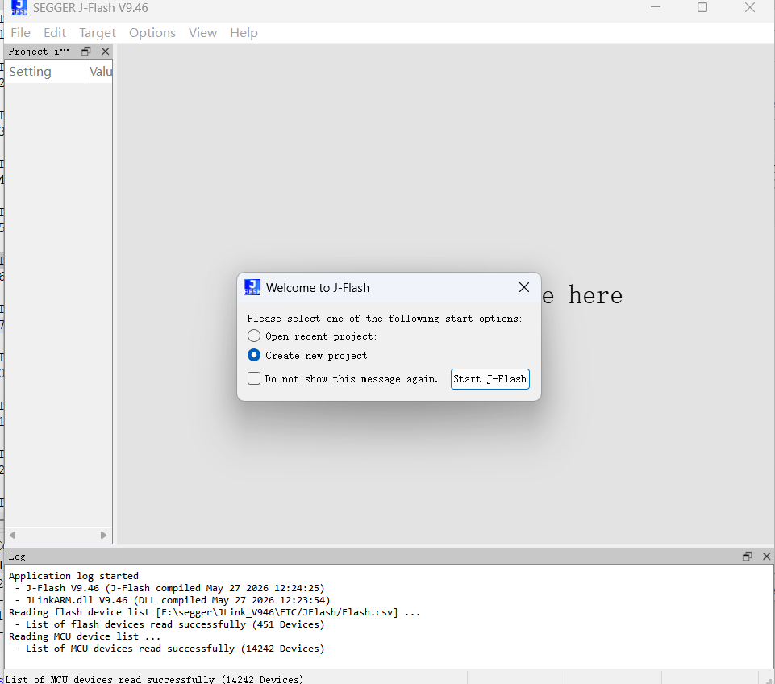Tick the Do not show this message again checkbox
Image resolution: width=775 pixels, height=684 pixels.
(254, 378)
